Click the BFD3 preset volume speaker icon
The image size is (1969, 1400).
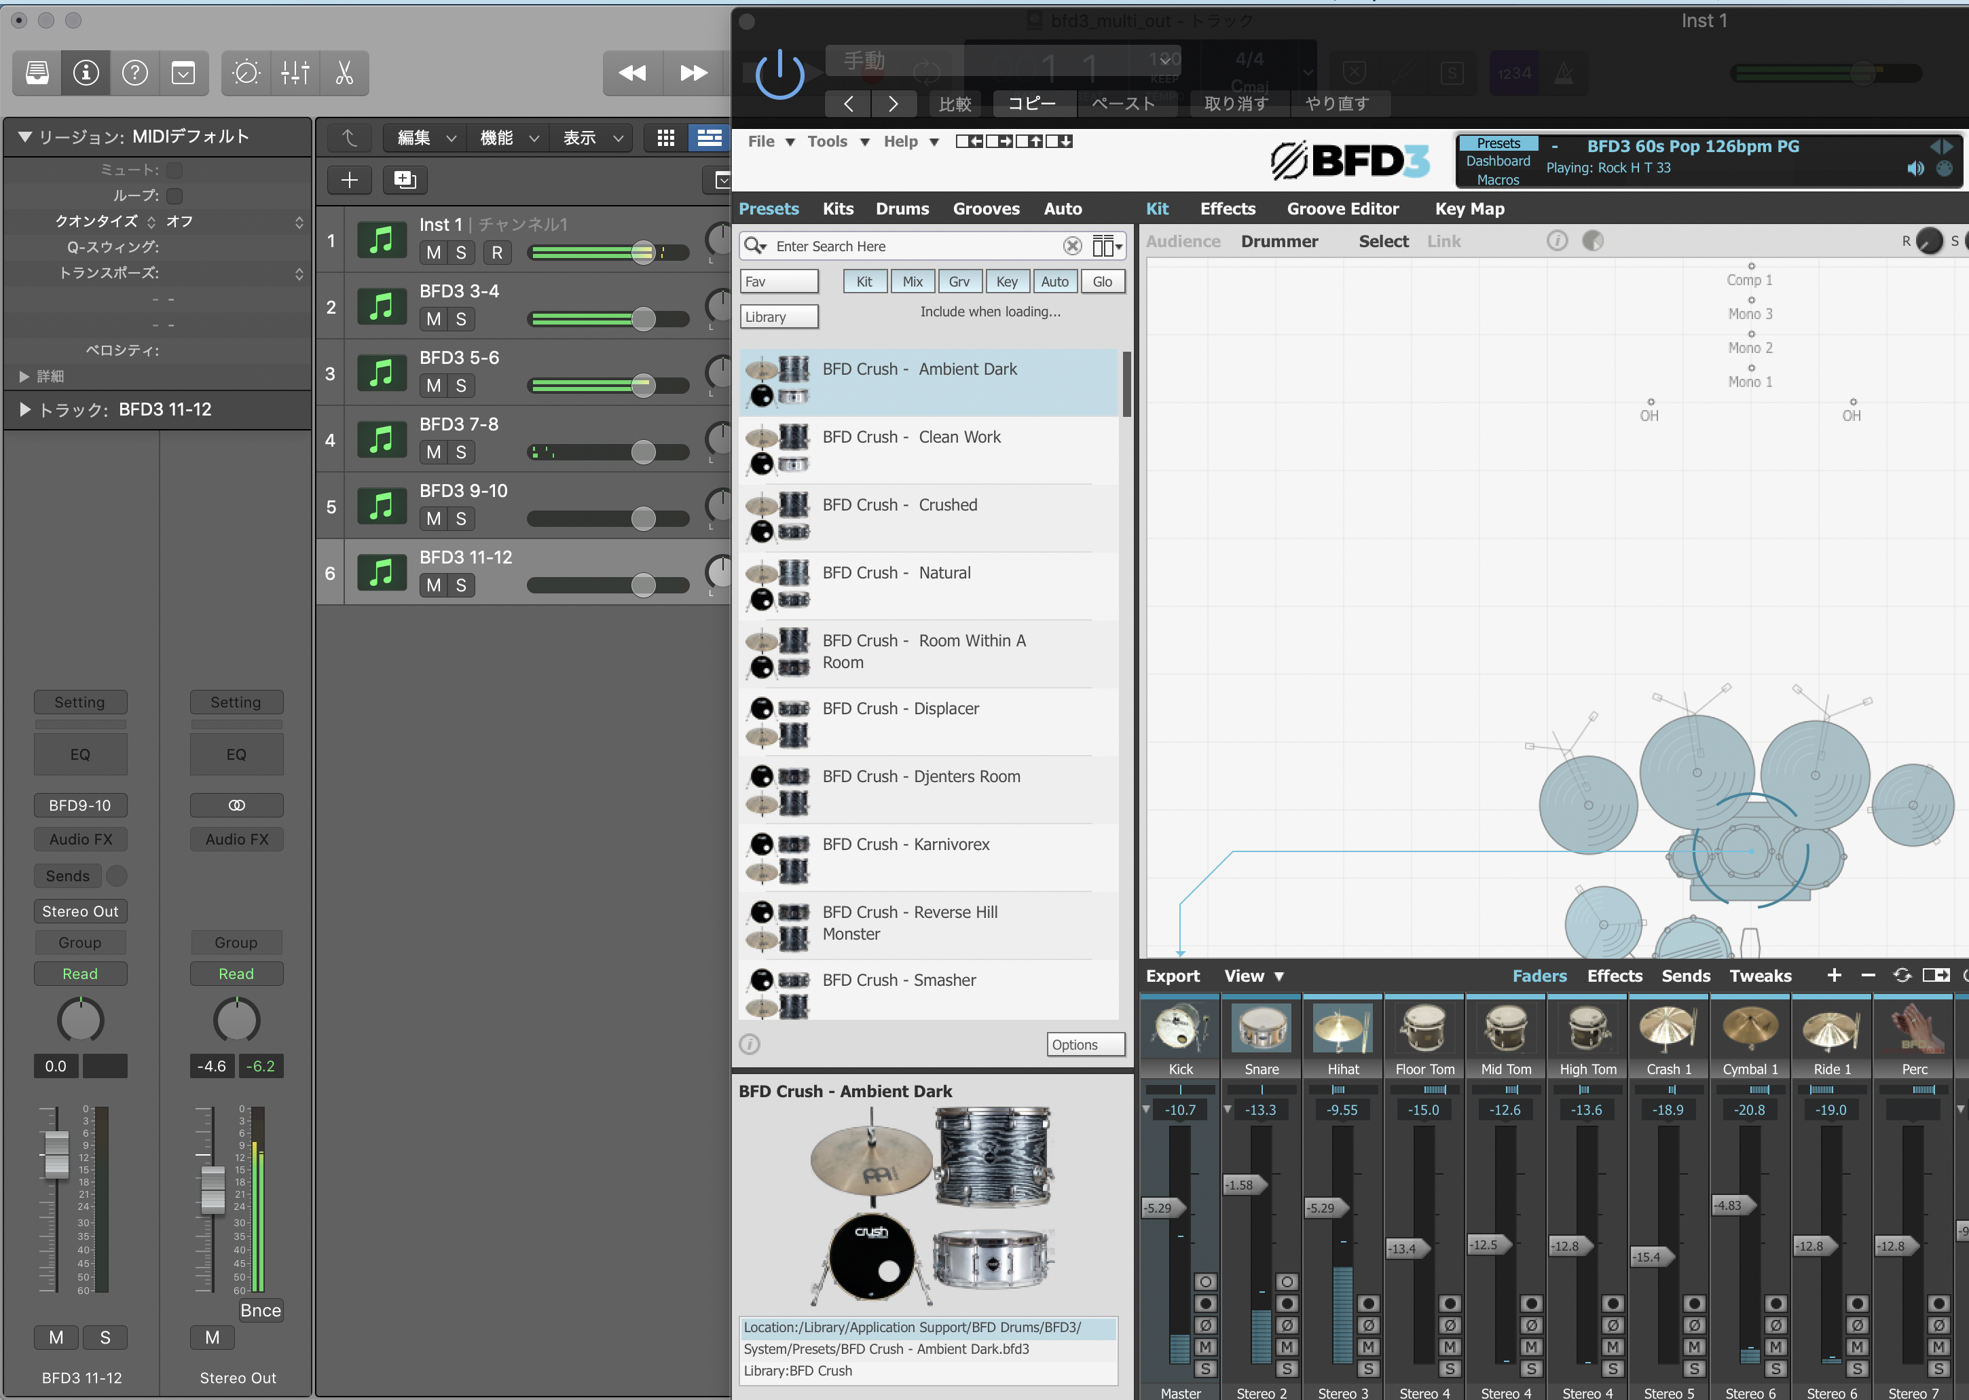coord(1915,169)
